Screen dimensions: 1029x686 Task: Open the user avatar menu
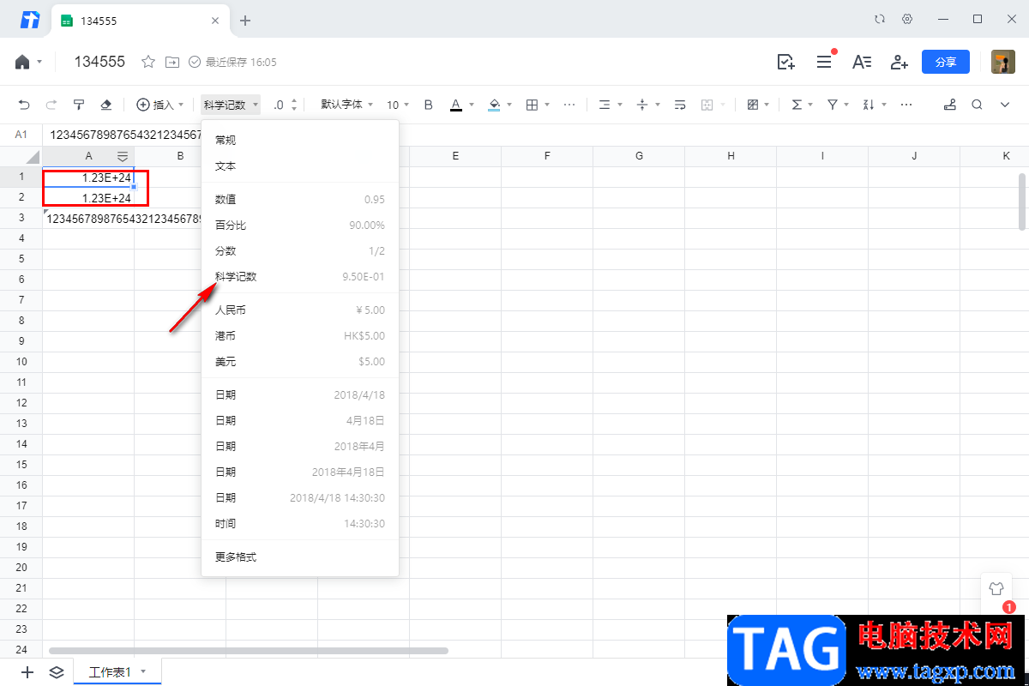coord(1003,62)
